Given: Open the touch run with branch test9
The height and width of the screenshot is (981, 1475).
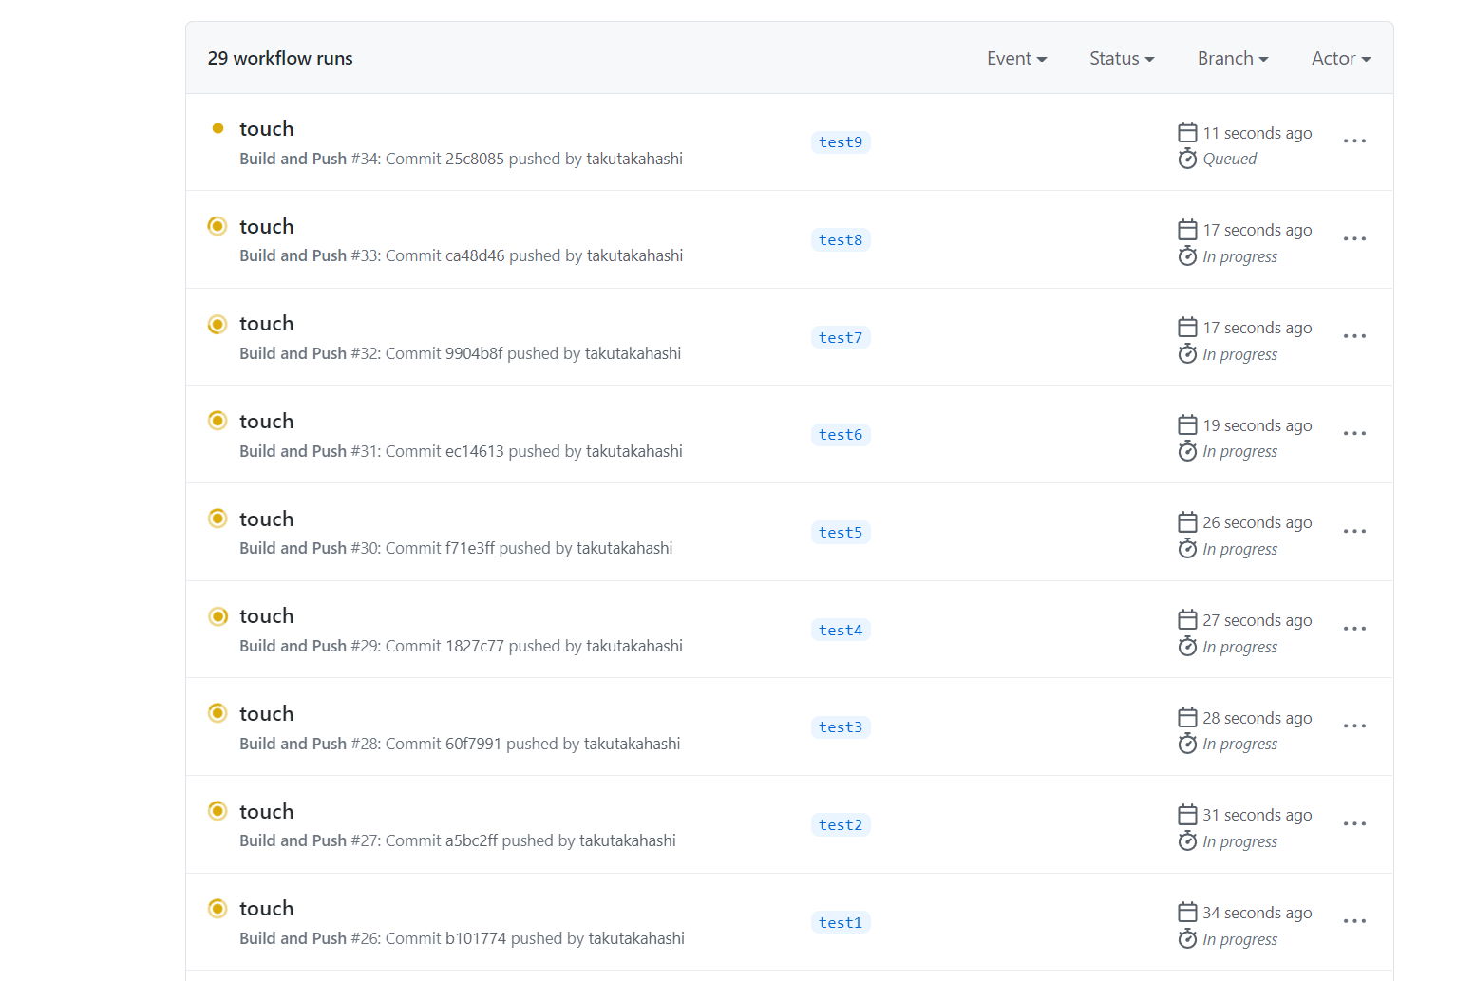Looking at the screenshot, I should pyautogui.click(x=266, y=129).
